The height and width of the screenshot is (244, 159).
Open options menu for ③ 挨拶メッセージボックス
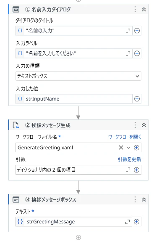[135, 199]
